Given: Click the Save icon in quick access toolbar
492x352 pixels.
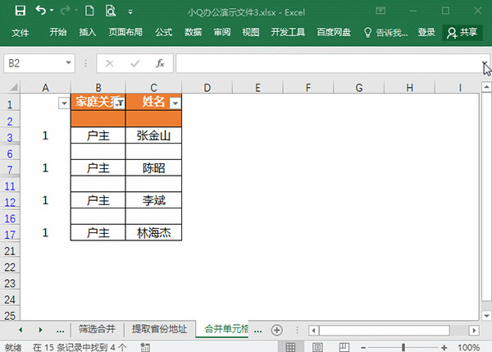Looking at the screenshot, I should [20, 11].
